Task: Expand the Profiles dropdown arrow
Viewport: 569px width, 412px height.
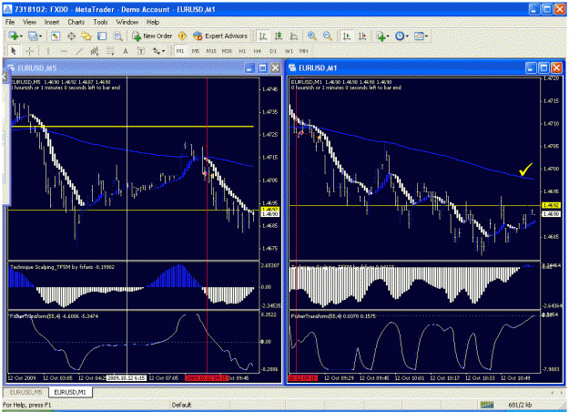Action: click(x=40, y=36)
